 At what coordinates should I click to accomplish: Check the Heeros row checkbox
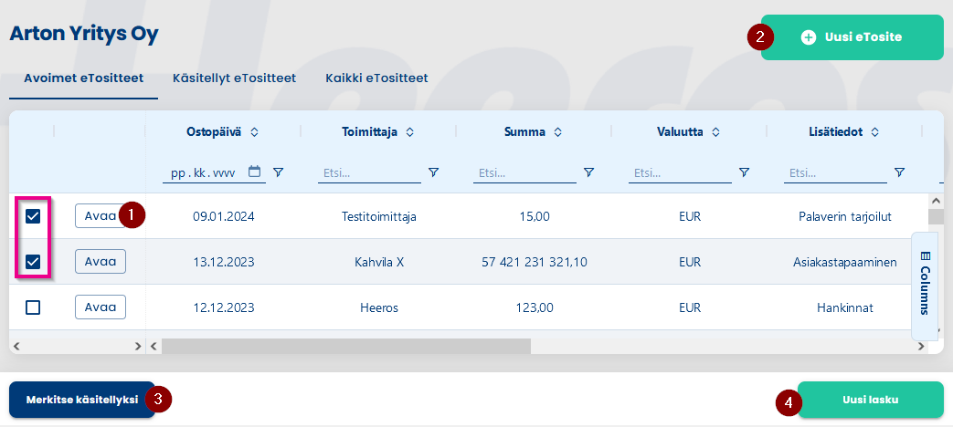(33, 307)
